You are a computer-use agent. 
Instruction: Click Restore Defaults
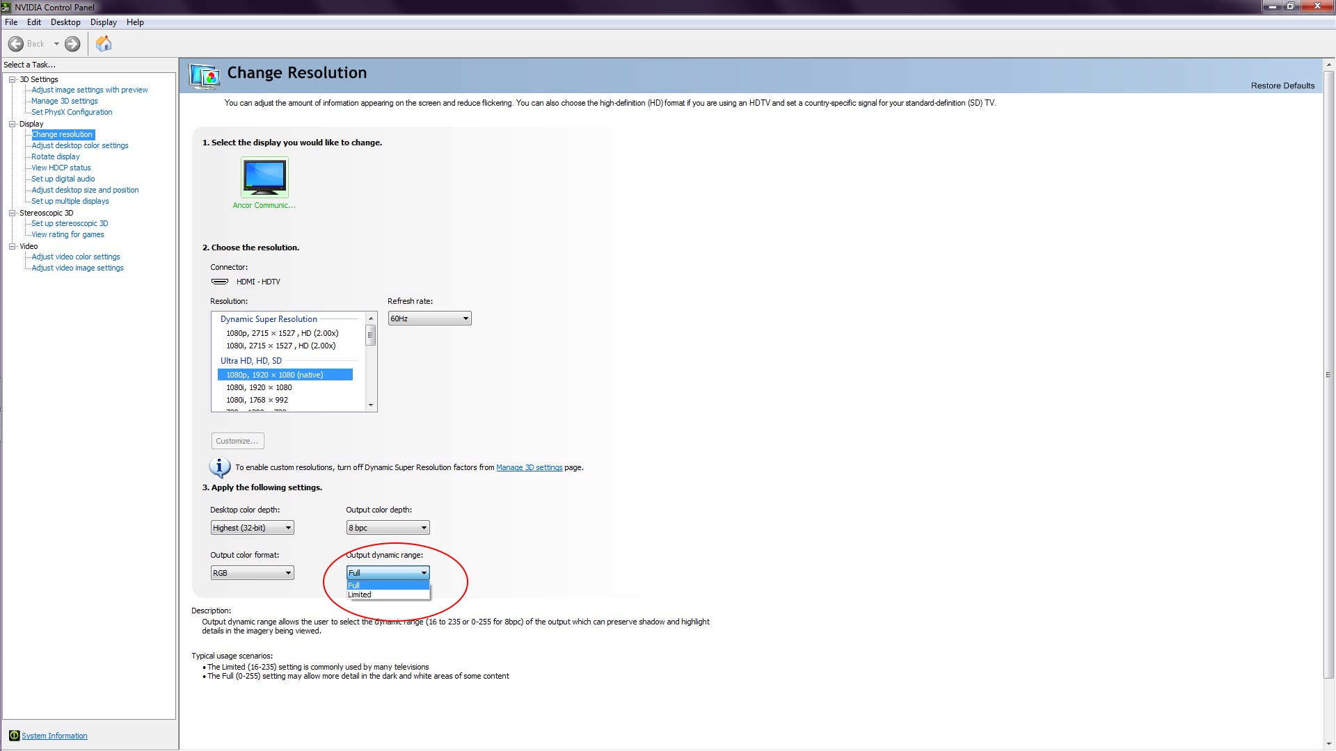[x=1282, y=86]
